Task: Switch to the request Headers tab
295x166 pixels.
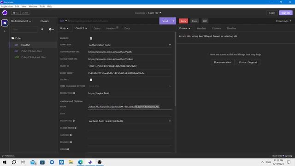Action: tap(112, 29)
